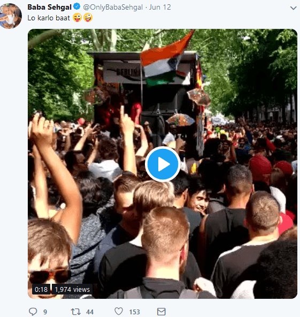Click the 0:18 video duration label
This screenshot has height=317, width=300.
pyautogui.click(x=41, y=289)
